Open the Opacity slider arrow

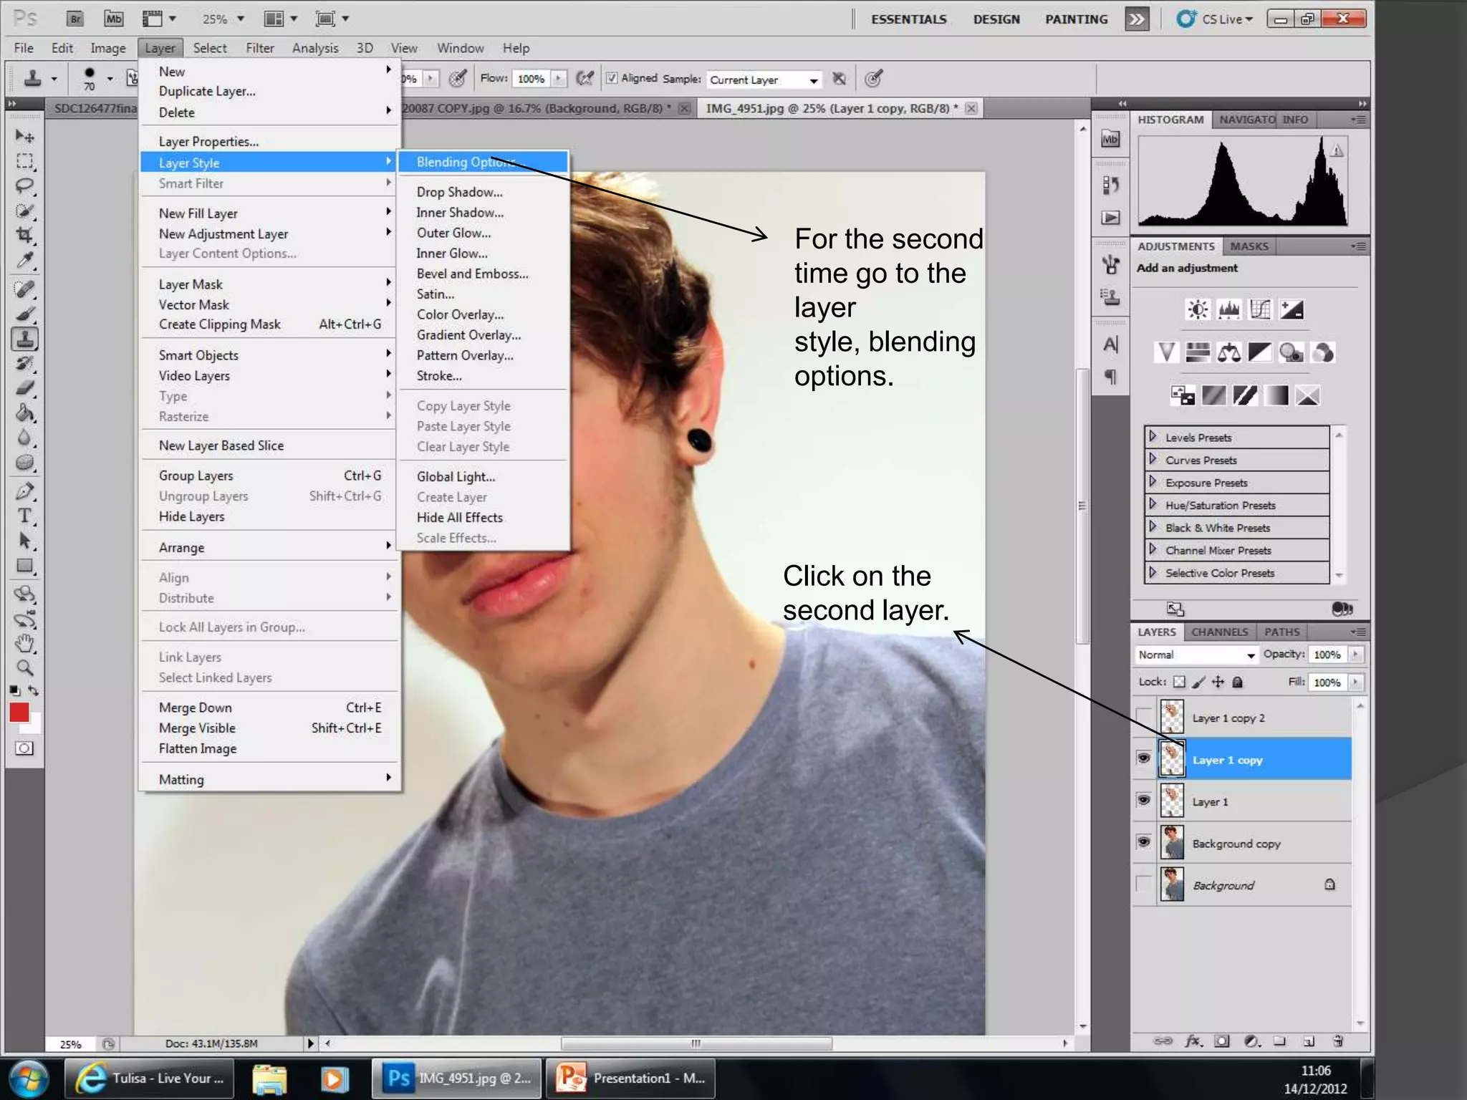click(x=1355, y=655)
